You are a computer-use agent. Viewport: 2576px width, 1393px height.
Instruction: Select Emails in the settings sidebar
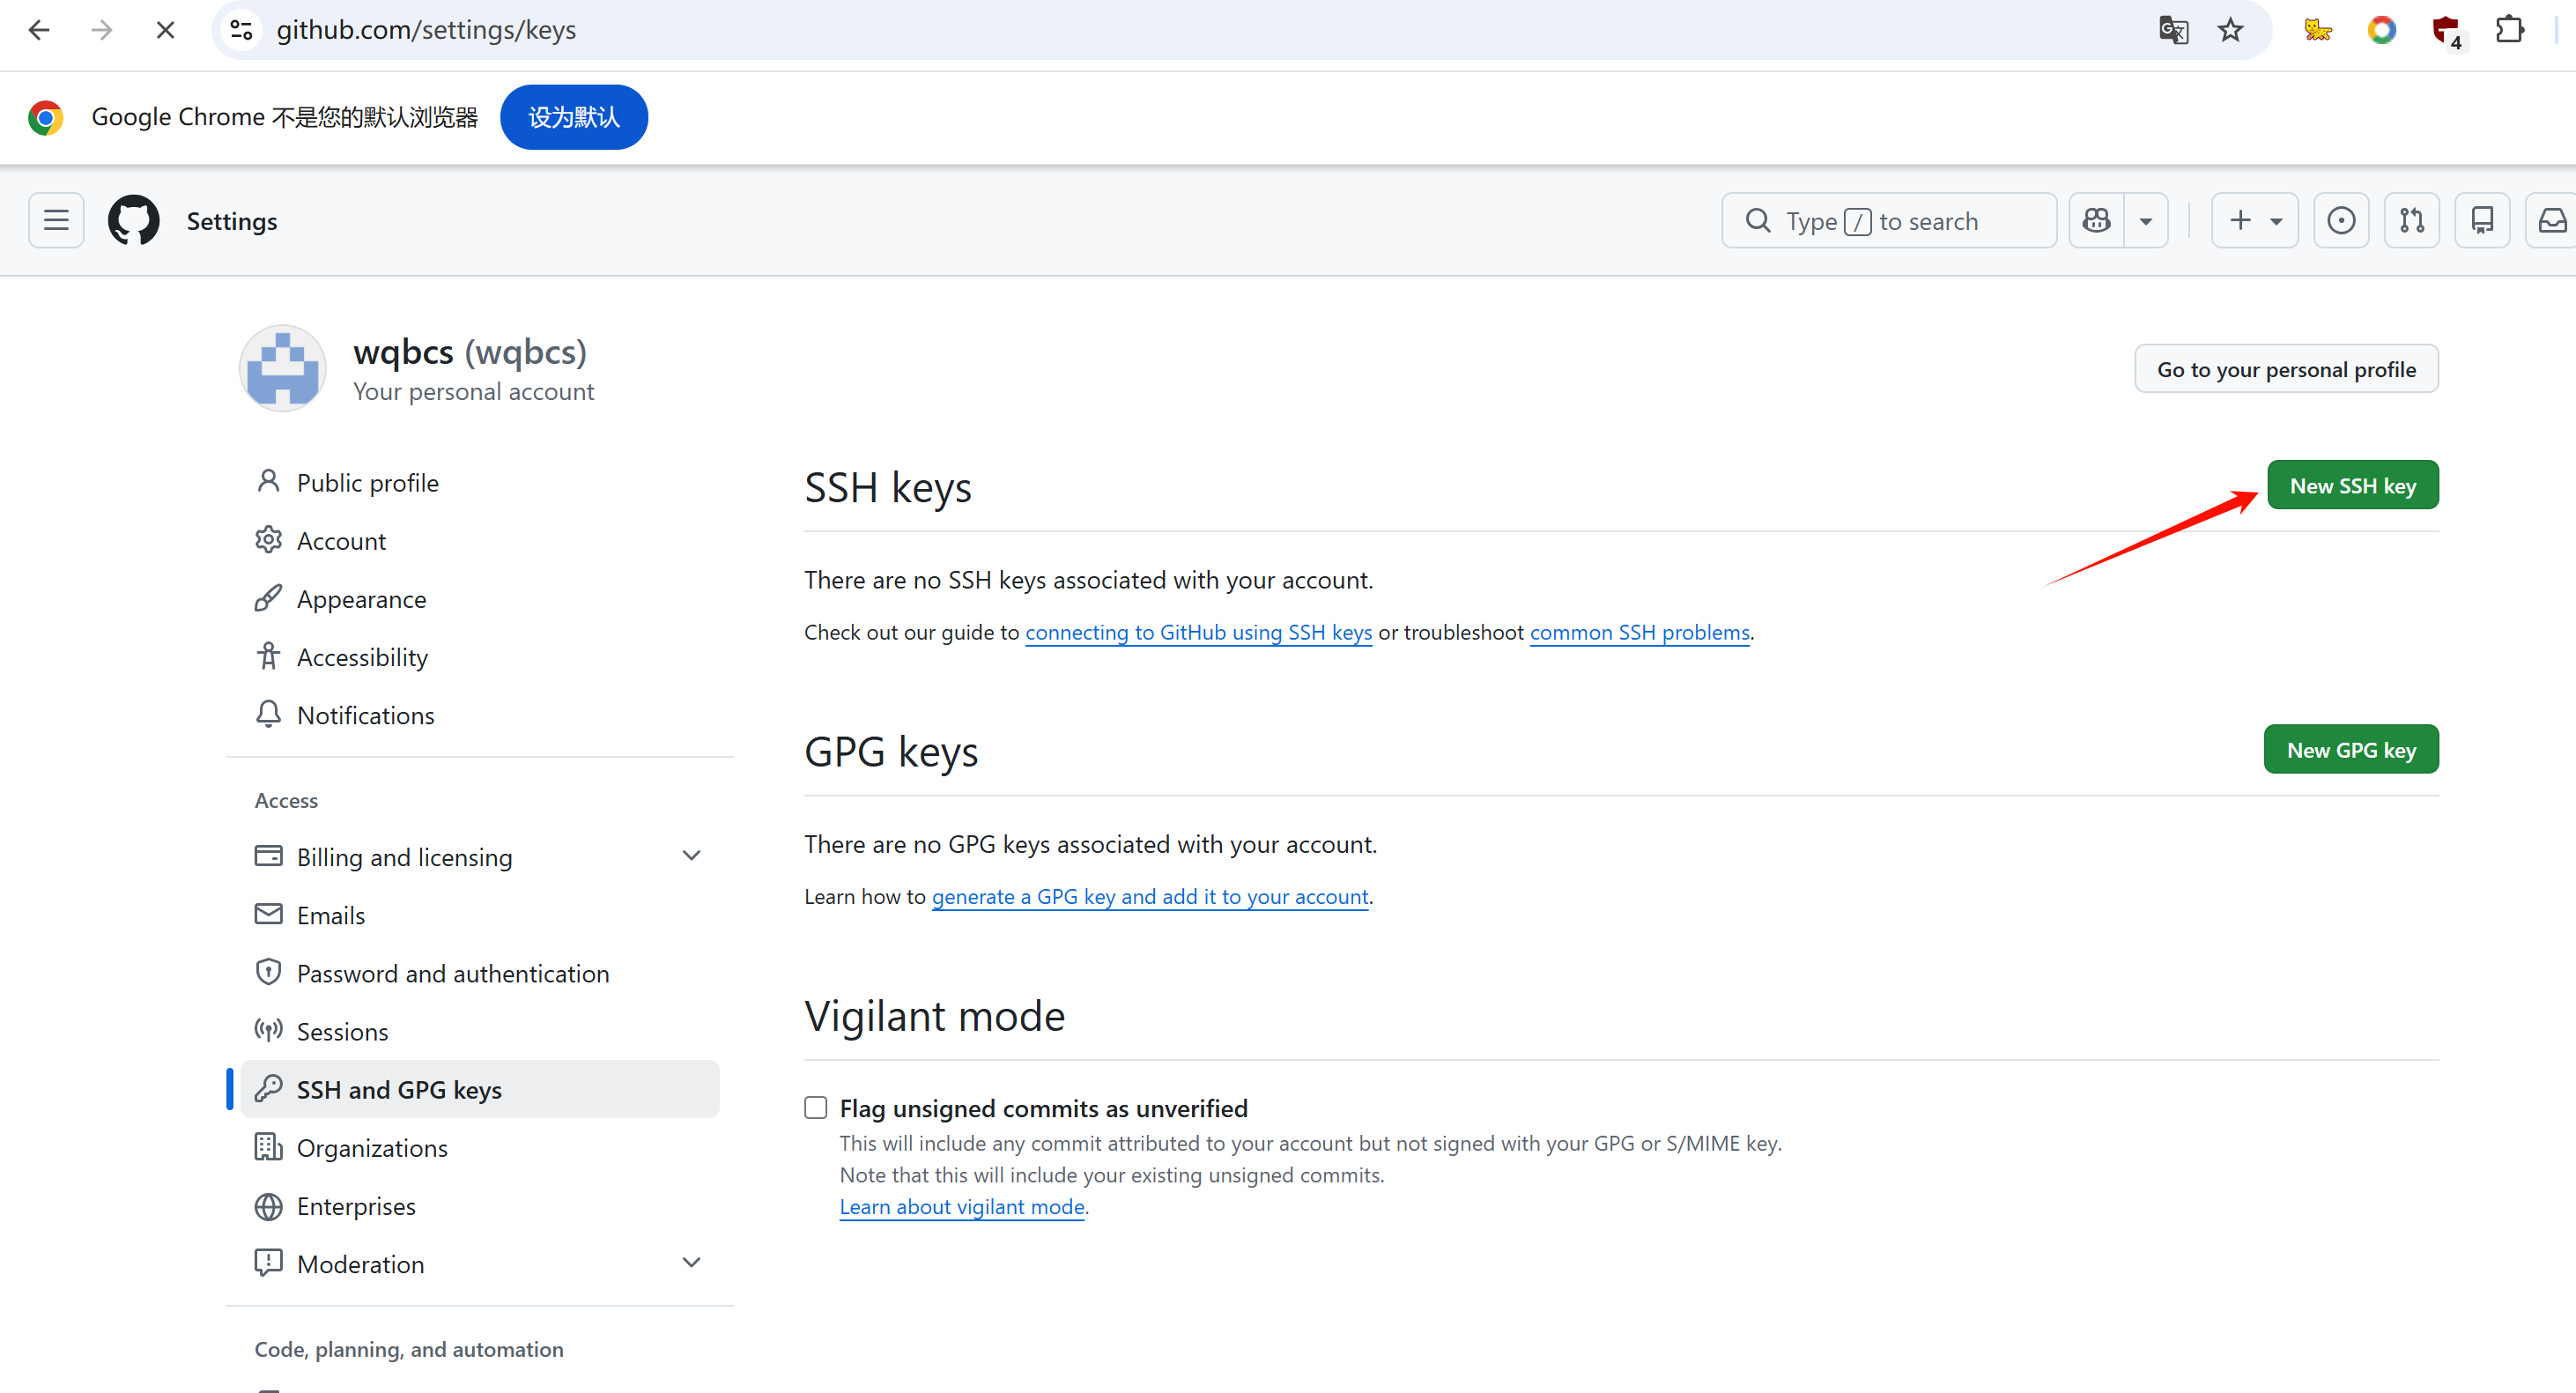click(x=330, y=915)
